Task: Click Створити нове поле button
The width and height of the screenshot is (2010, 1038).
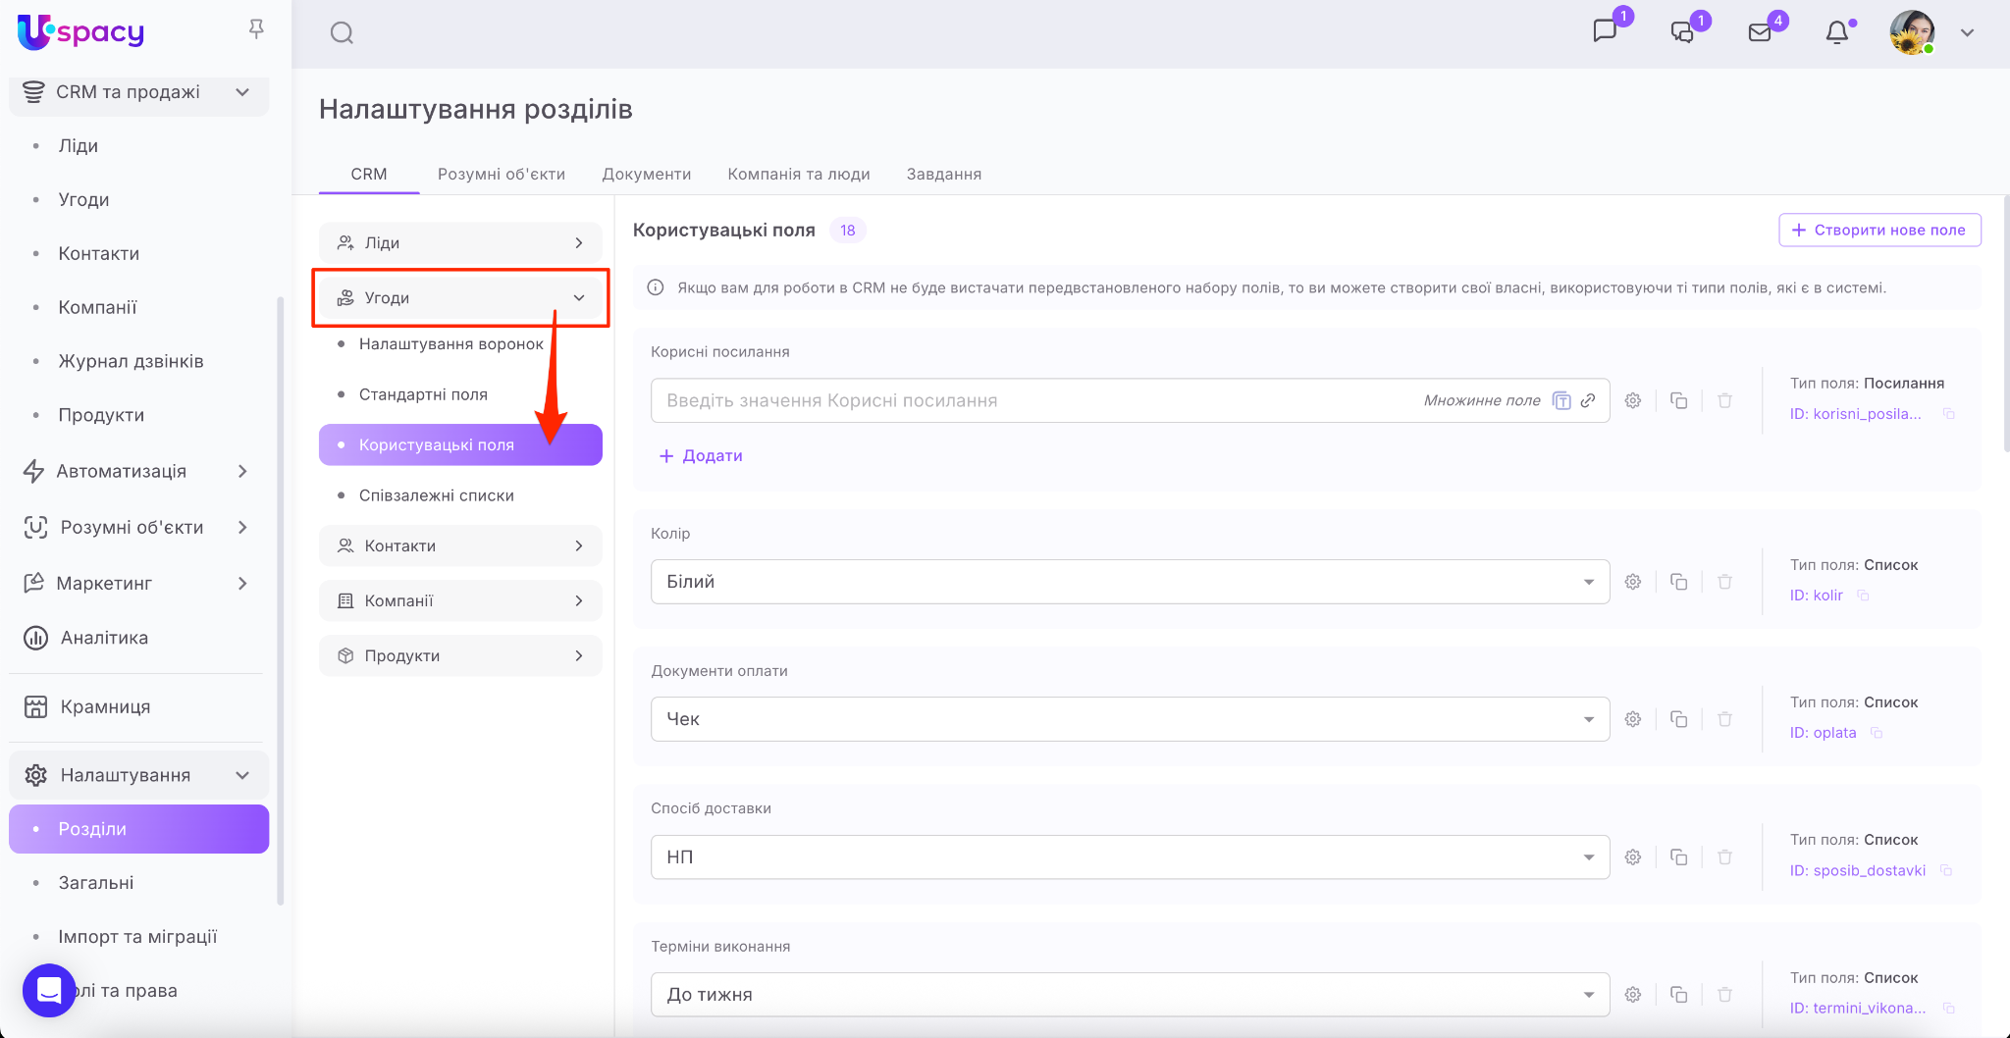Action: click(1879, 230)
